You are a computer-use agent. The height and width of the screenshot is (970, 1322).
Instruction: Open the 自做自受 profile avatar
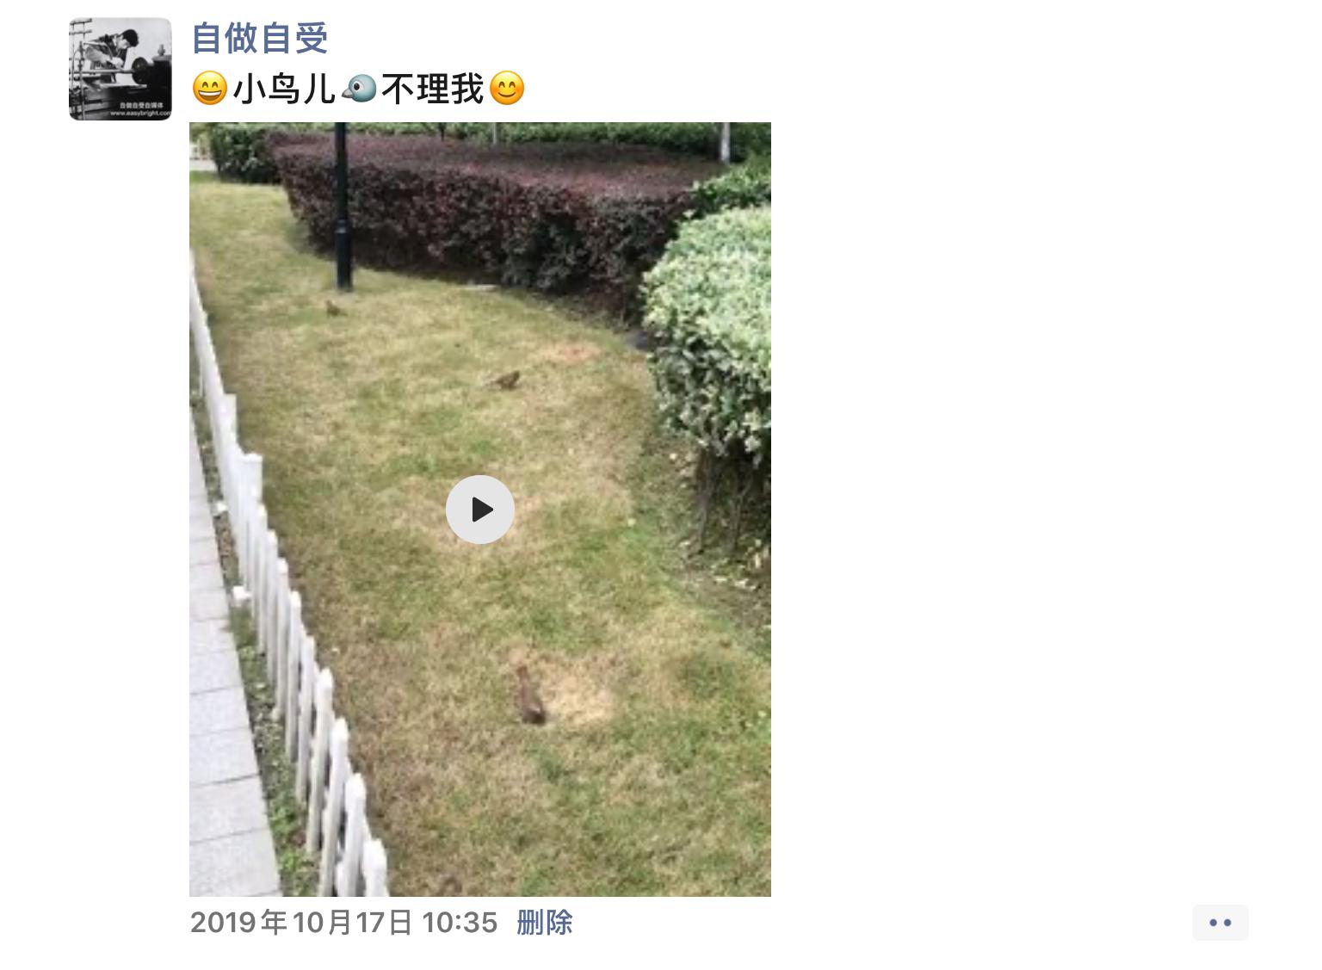pyautogui.click(x=120, y=69)
